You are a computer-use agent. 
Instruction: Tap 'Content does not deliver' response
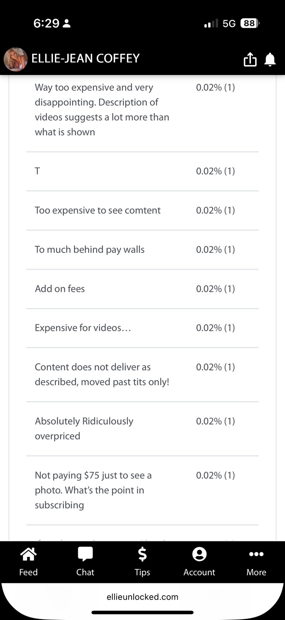coord(102,374)
